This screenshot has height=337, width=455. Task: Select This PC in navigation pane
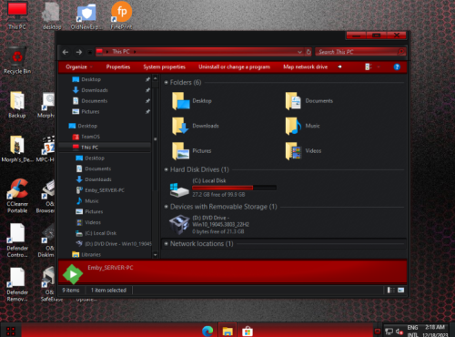point(86,148)
